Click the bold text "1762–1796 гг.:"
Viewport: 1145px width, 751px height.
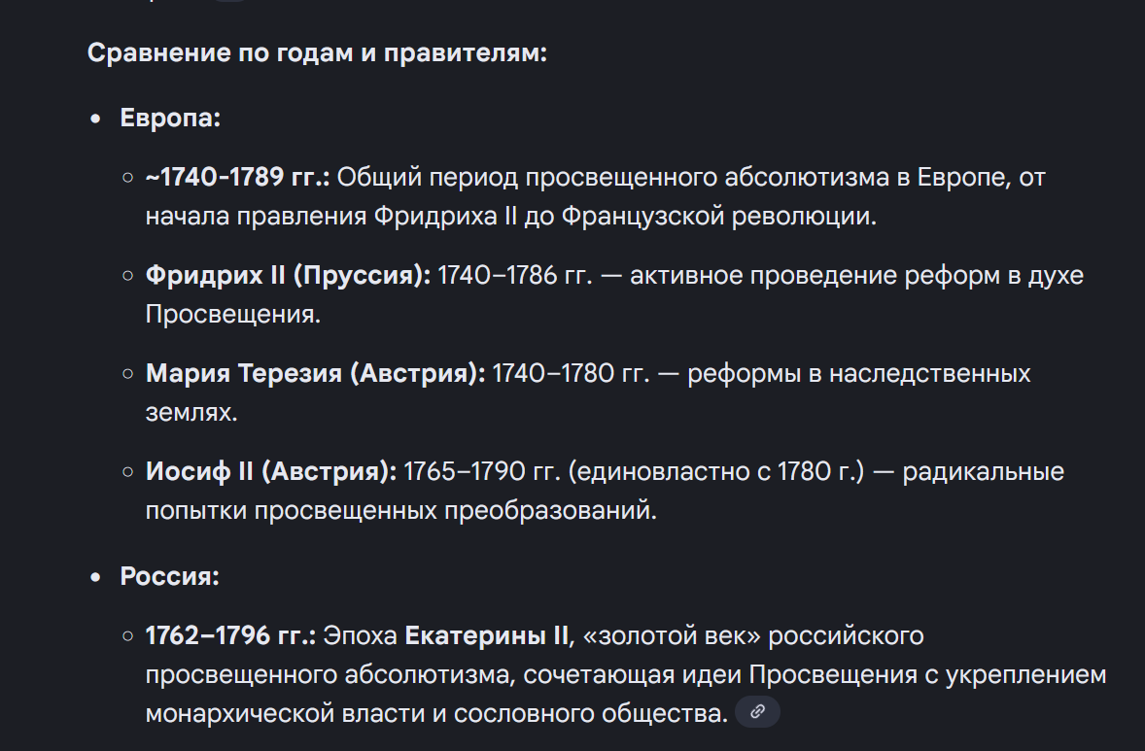tap(230, 636)
